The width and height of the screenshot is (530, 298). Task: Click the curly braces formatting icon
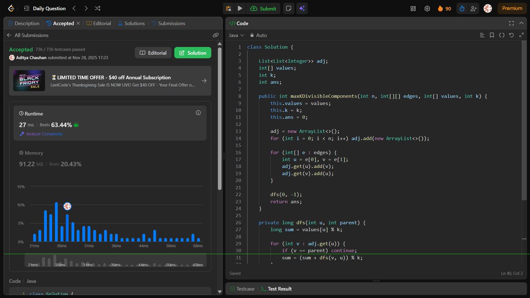tap(502, 35)
